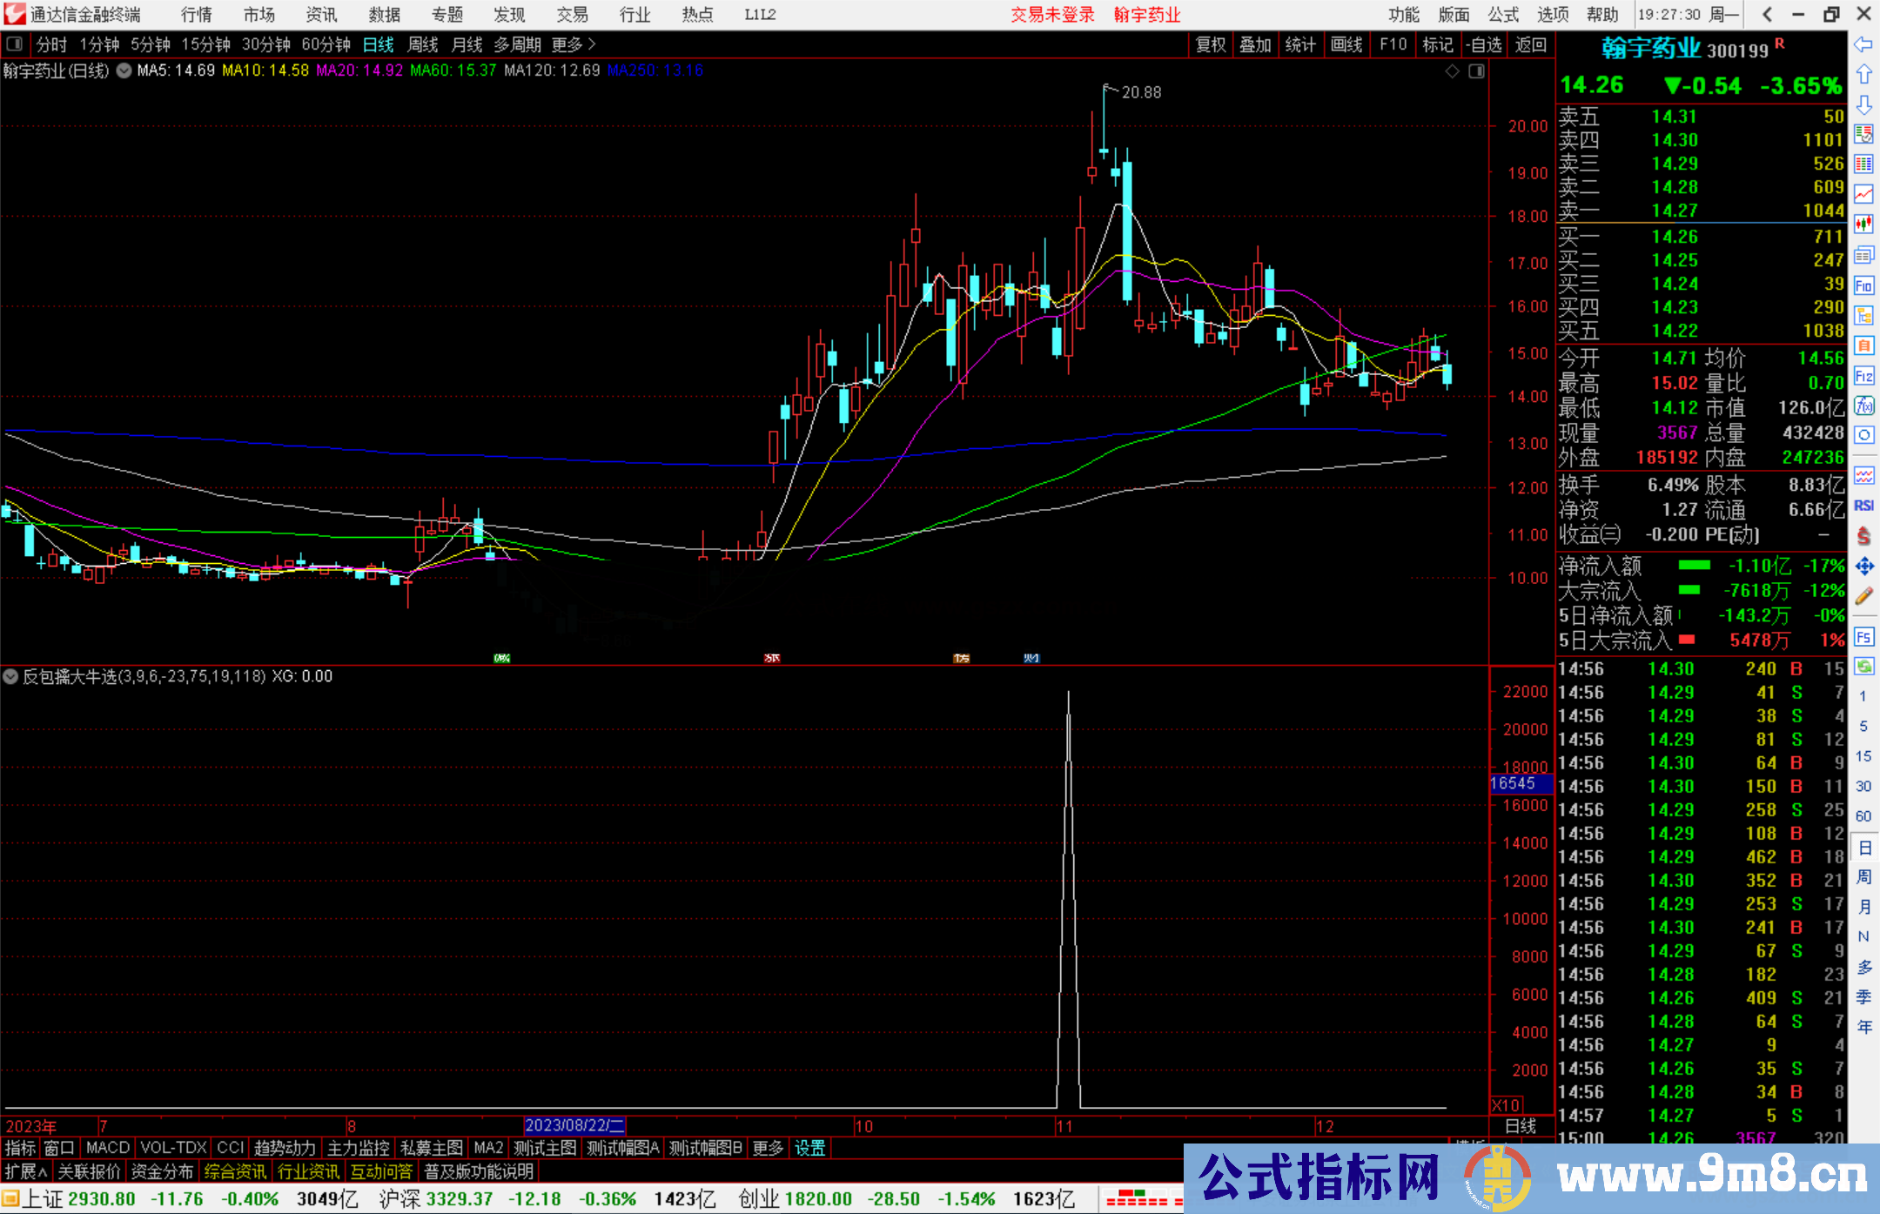Click the 设置 link in indicator bar
The image size is (1880, 1214).
coord(809,1148)
